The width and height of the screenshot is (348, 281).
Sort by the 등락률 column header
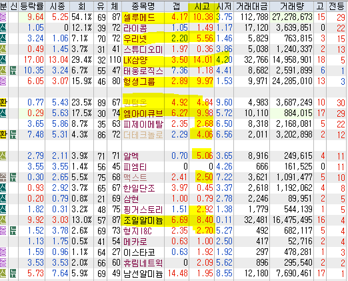(x=31, y=6)
